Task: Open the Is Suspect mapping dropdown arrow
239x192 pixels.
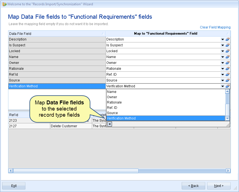Action: click(x=223, y=45)
